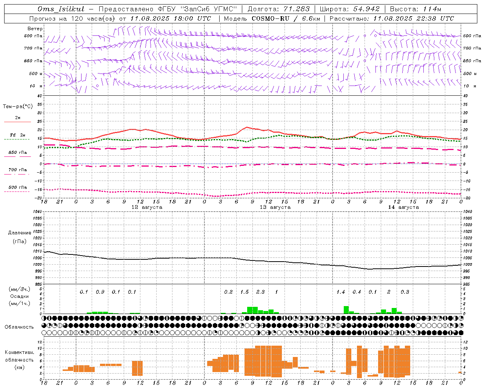Click the Осадки precipitation label
The height and width of the screenshot is (386, 483).
pyautogui.click(x=19, y=297)
